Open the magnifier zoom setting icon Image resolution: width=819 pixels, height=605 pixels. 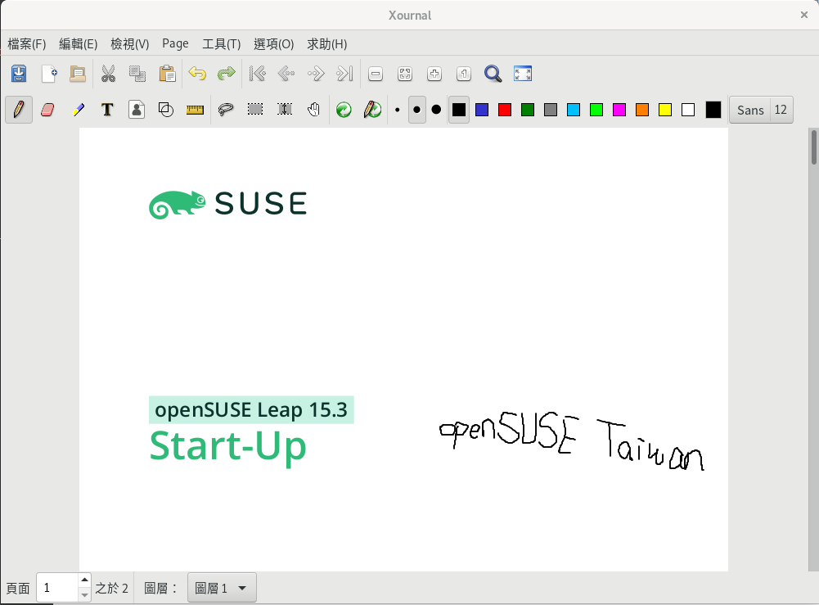[493, 74]
